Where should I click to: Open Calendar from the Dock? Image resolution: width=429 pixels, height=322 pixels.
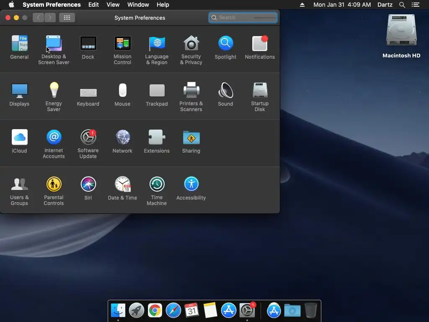pyautogui.click(x=191, y=311)
